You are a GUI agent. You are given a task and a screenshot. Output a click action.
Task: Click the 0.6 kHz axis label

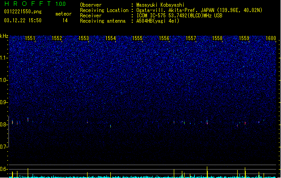[4, 169]
